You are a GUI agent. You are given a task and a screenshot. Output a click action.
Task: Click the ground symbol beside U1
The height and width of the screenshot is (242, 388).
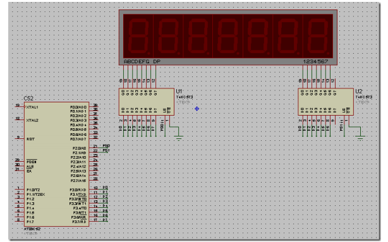pos(179,137)
